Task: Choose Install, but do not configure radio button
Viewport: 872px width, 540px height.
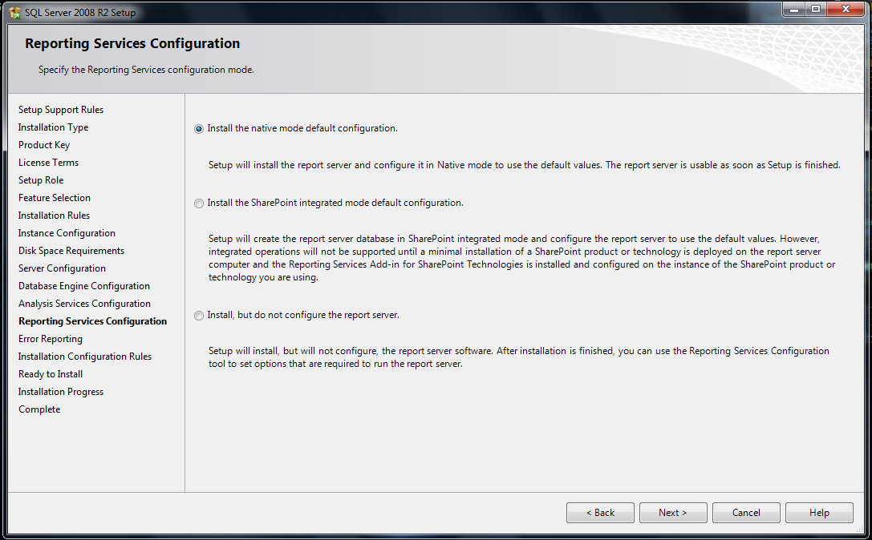Action: [198, 316]
